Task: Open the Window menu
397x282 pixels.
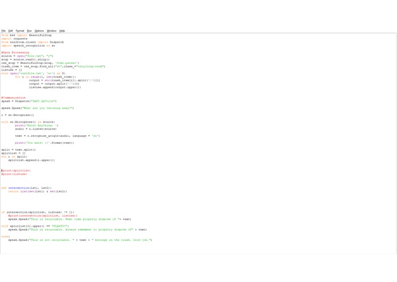Action: (51, 31)
